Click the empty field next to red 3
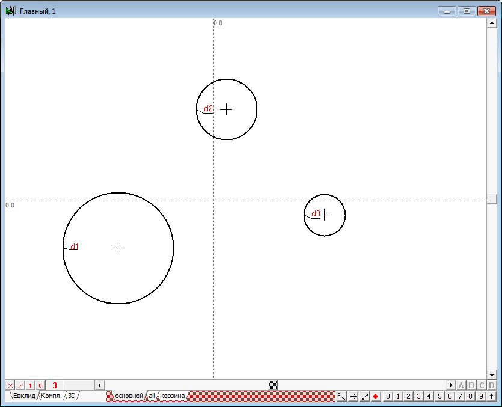This screenshot has height=407, width=502. tap(78, 385)
